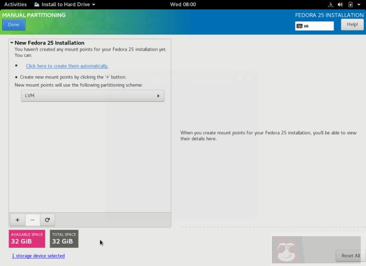The image size is (366, 266).
Task: Click the Done button
Action: [x=14, y=25]
